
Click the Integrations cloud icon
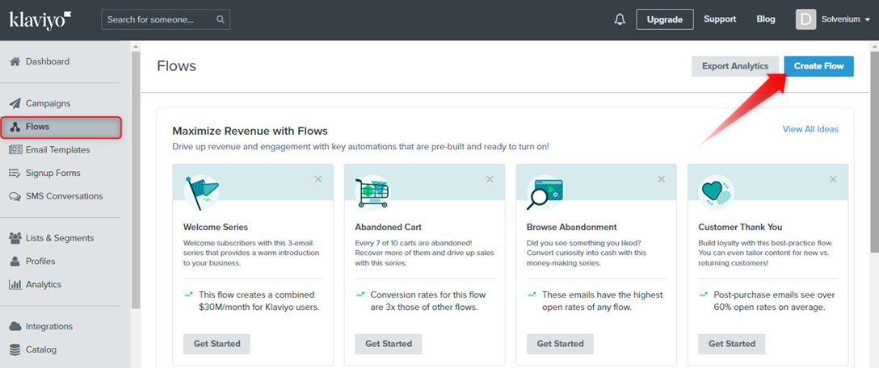tap(15, 327)
